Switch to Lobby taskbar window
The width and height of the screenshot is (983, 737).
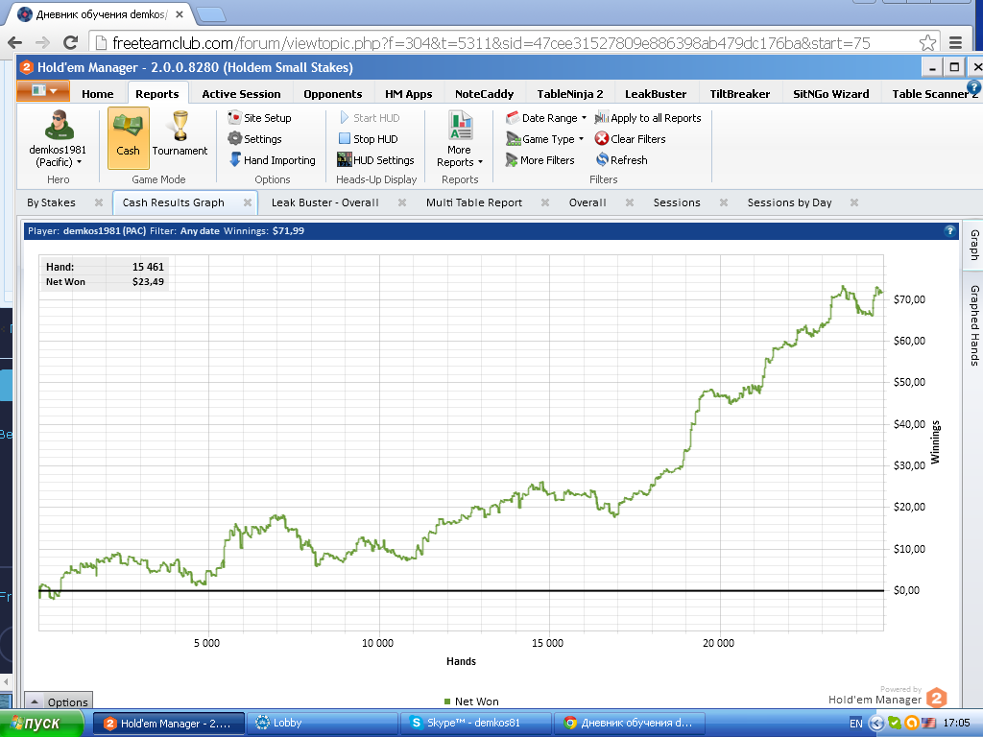(x=322, y=724)
